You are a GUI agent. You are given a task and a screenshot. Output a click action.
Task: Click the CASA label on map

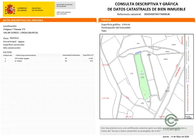tap(138, 43)
